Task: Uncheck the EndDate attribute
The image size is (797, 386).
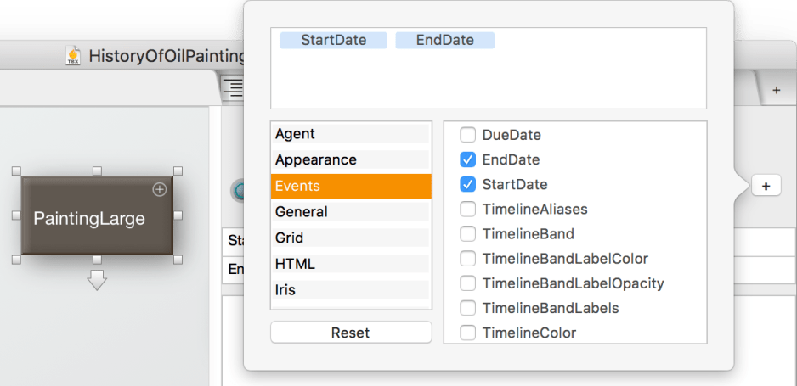Action: pos(468,159)
